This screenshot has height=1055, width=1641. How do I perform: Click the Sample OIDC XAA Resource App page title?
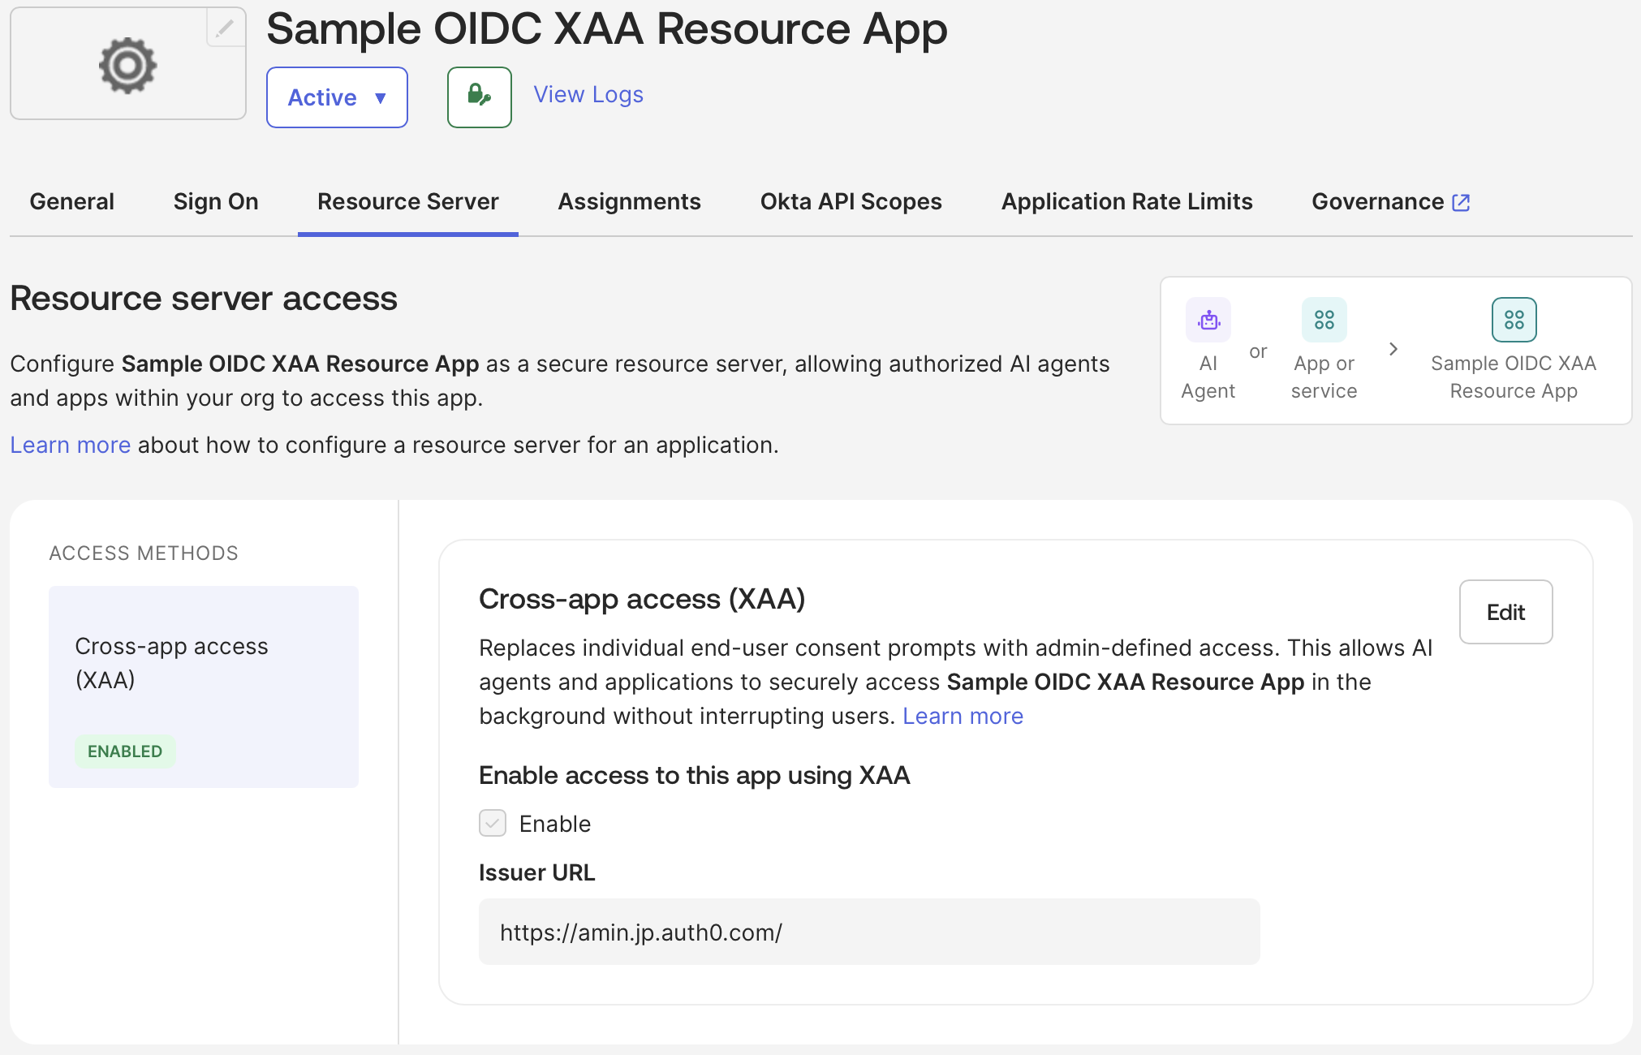(607, 28)
